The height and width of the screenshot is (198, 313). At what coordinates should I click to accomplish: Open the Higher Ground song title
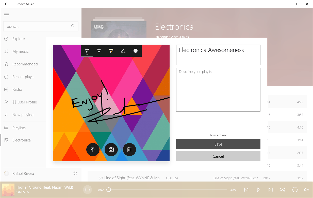45,187
